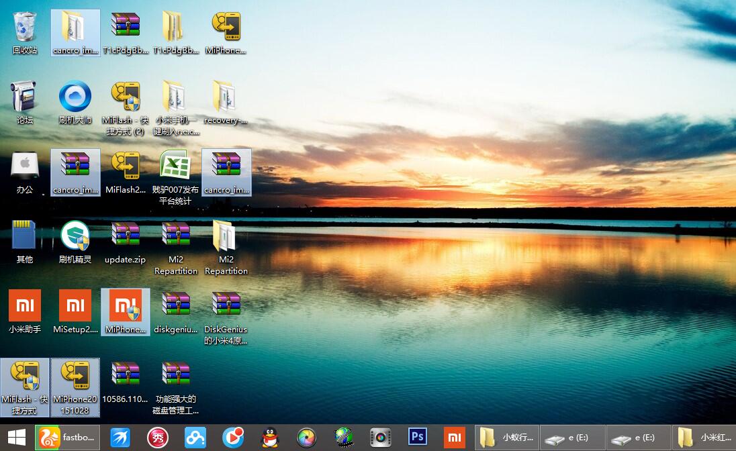Viewport: 736px width, 451px height.
Task: Launch Photoshop from the taskbar
Action: [417, 437]
